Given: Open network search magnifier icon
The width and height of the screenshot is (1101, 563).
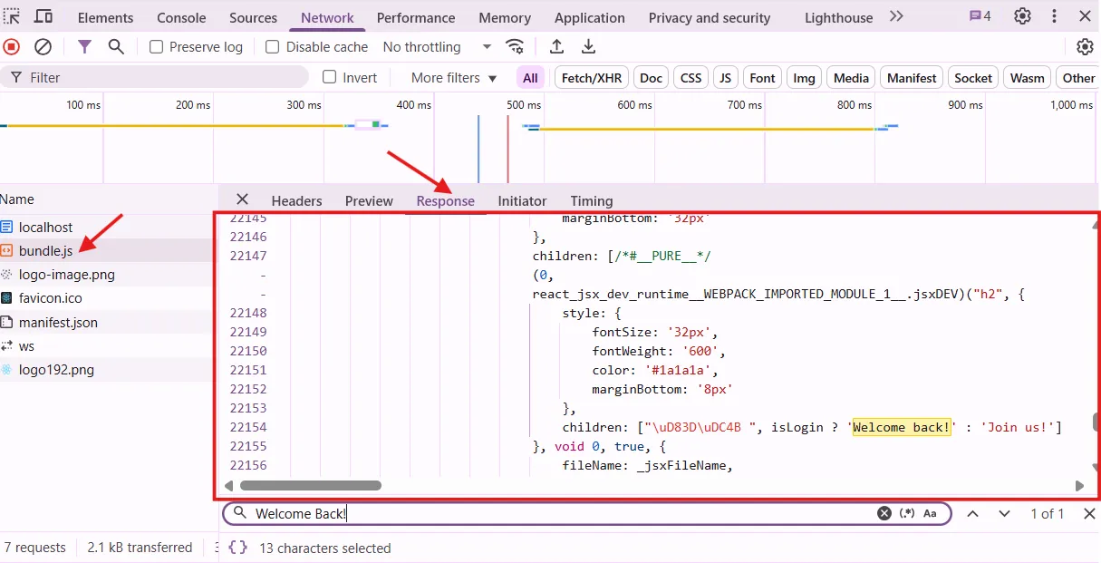Looking at the screenshot, I should (116, 47).
